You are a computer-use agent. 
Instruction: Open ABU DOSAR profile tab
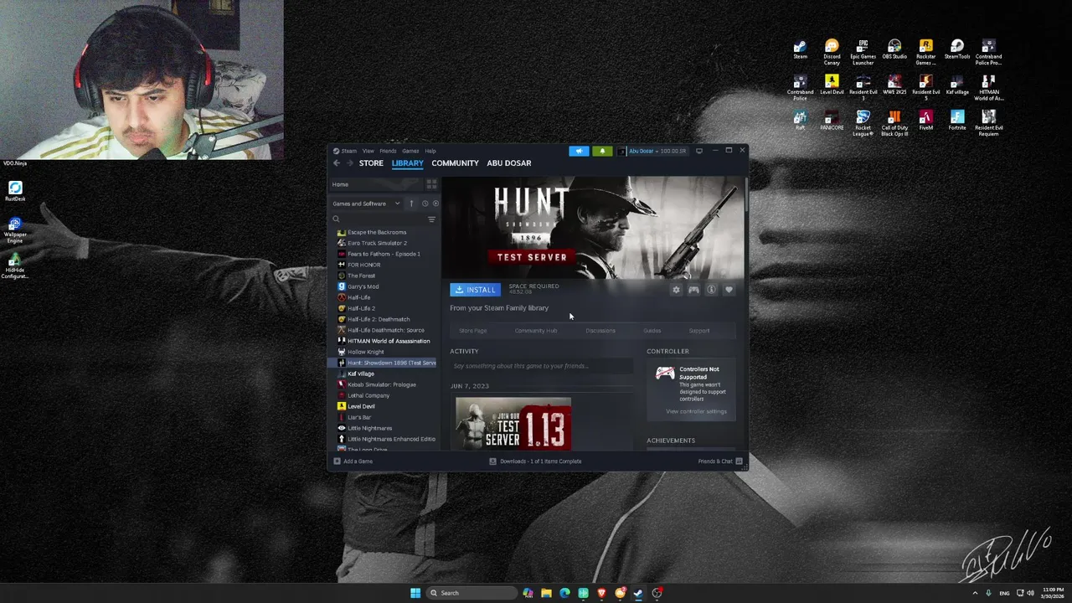pyautogui.click(x=509, y=163)
